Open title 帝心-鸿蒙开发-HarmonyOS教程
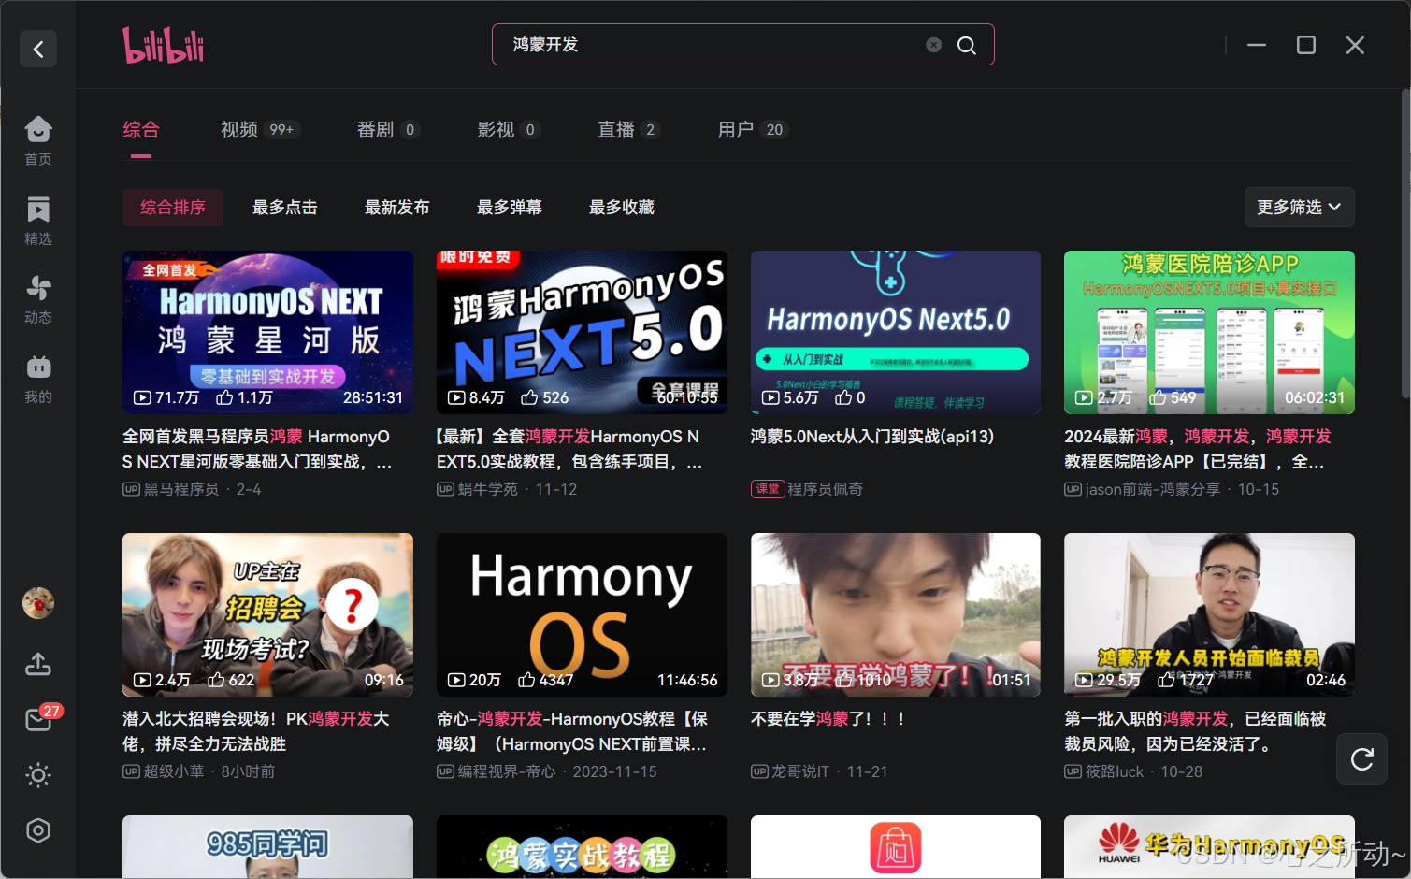The height and width of the screenshot is (879, 1411). click(572, 731)
